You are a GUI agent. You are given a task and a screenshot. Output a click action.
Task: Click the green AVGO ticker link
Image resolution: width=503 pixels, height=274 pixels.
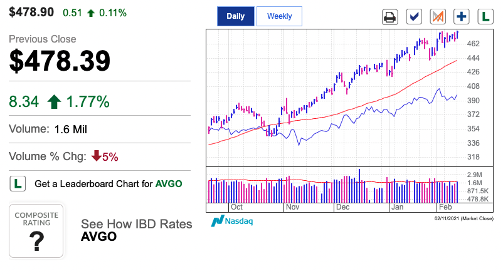169,184
